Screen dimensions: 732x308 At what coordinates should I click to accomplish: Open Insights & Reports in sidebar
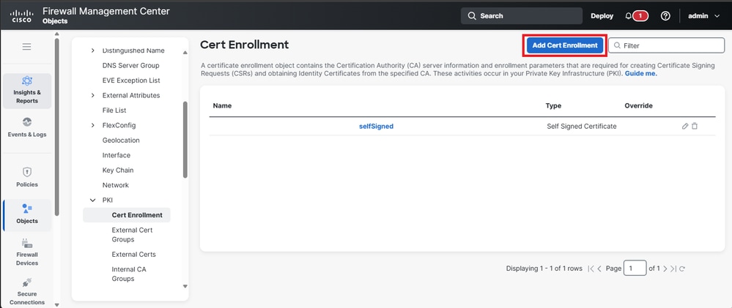click(x=27, y=90)
